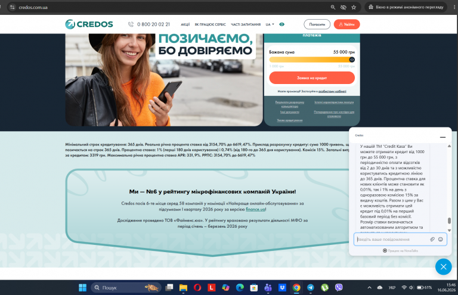Open the особистому кабінеті link
The image size is (458, 295).
(332, 91)
